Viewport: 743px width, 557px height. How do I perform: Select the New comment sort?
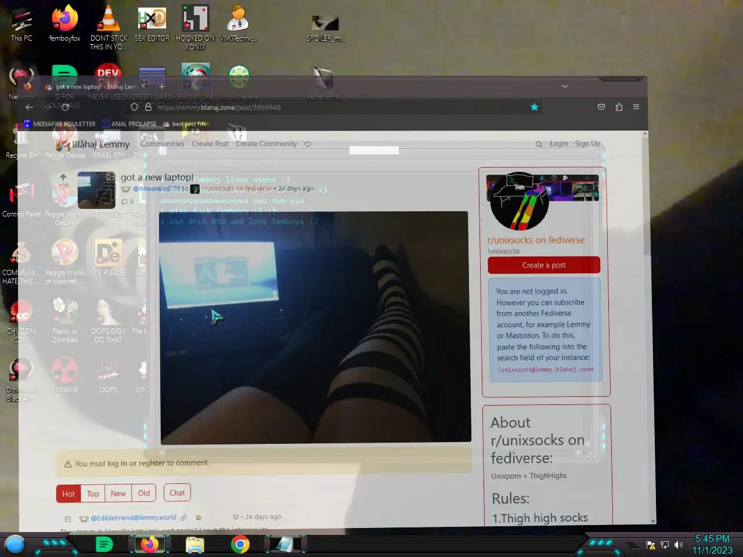coord(118,494)
